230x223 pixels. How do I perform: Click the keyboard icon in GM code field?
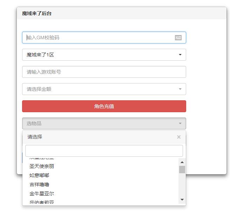click(178, 38)
